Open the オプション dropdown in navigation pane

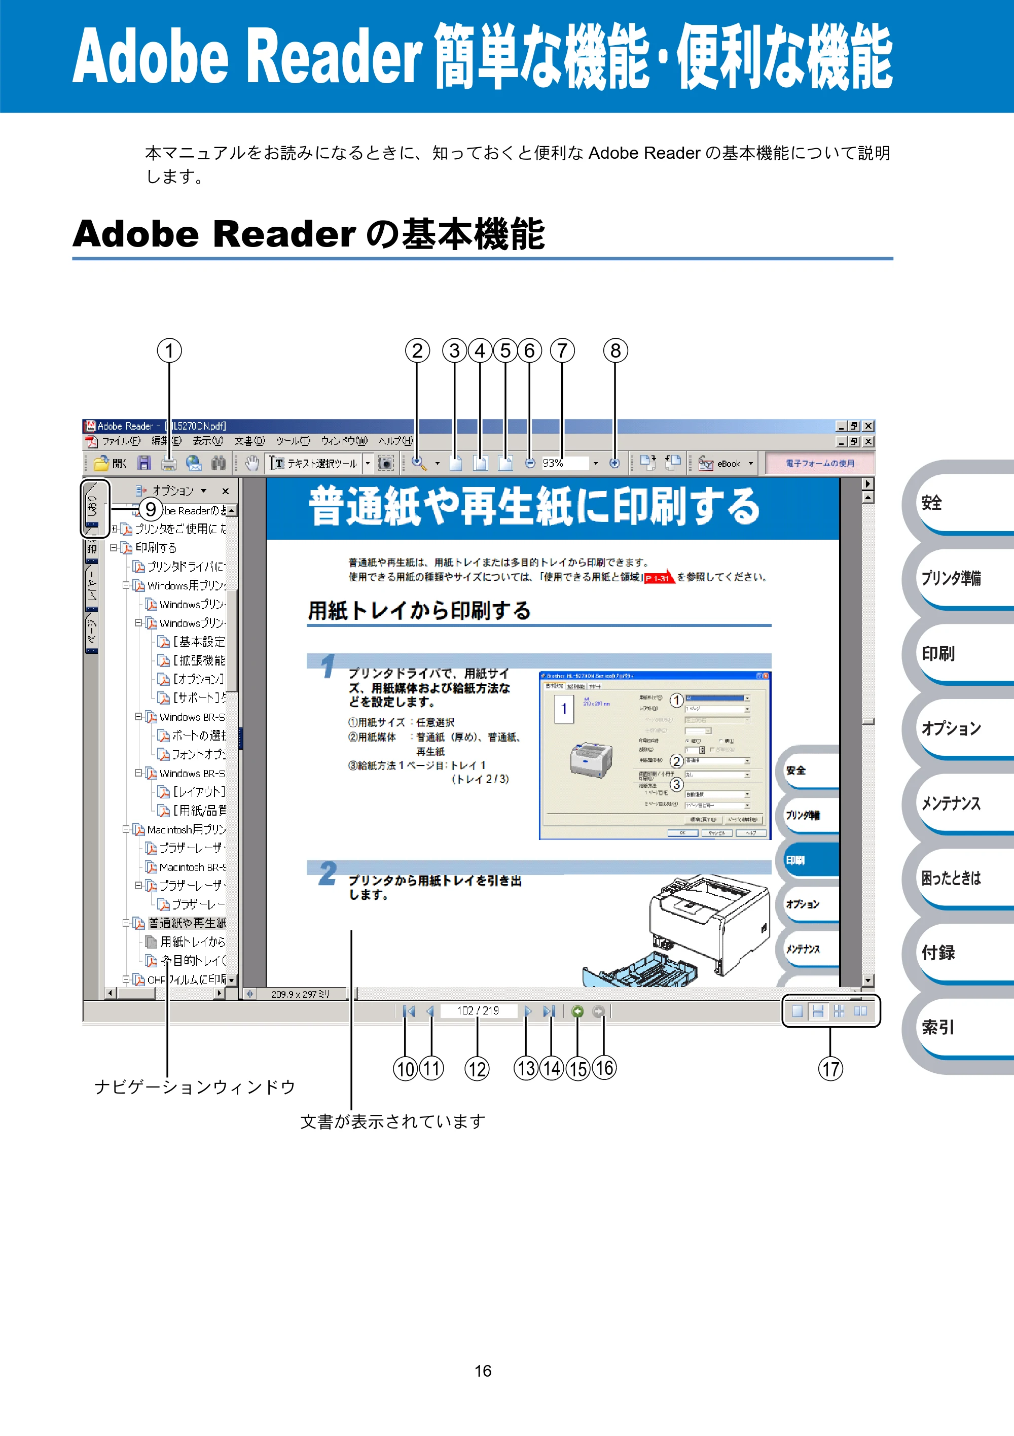(179, 491)
